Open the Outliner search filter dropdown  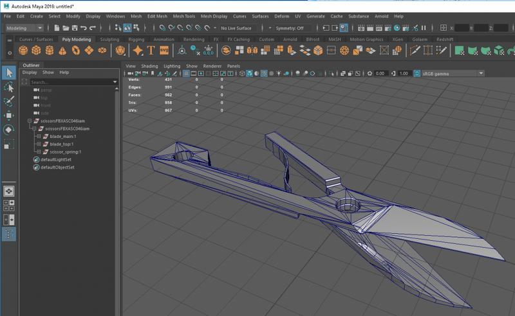[x=115, y=82]
